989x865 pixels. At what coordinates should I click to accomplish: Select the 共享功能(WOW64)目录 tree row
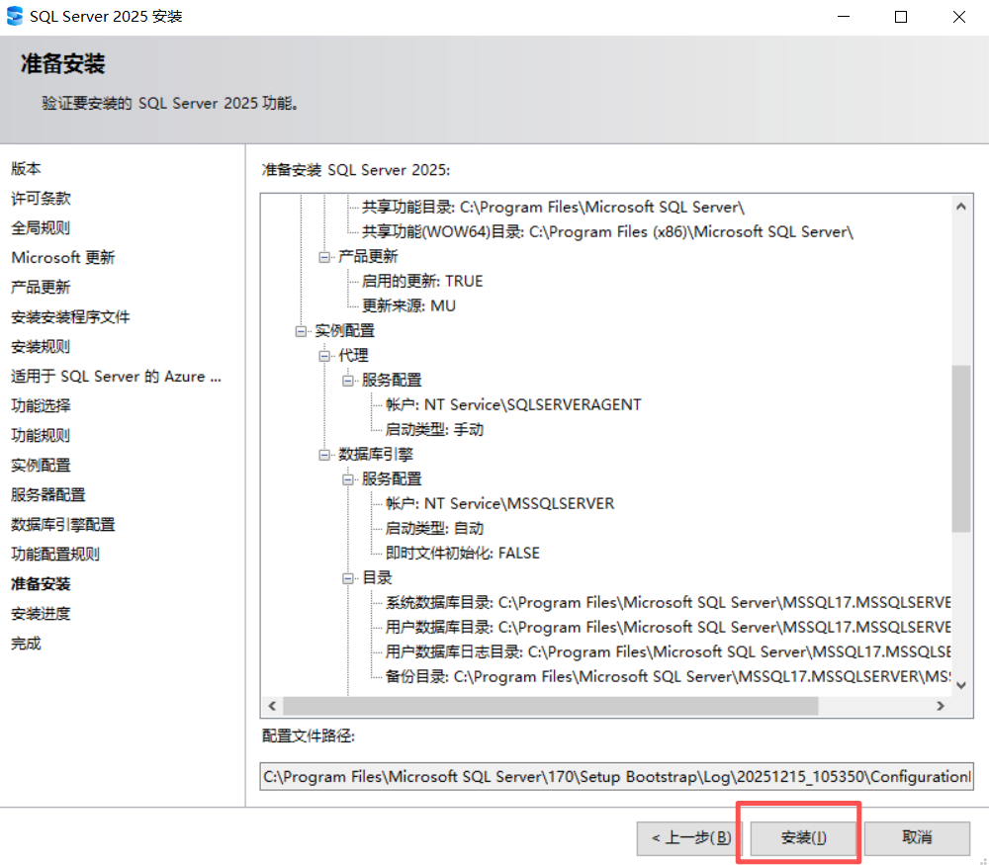pos(607,231)
